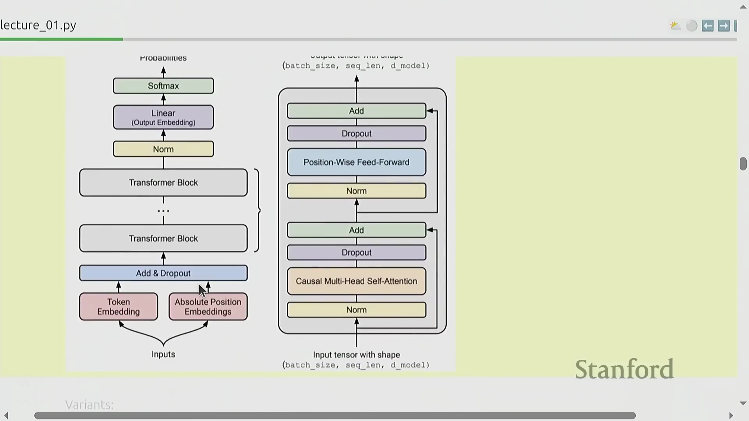Click the green lecture progress bar
This screenshot has width=749, height=421.
click(x=61, y=39)
